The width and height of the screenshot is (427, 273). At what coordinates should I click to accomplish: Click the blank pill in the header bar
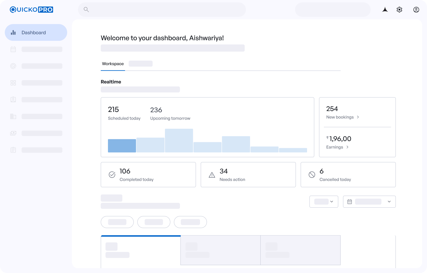[333, 10]
